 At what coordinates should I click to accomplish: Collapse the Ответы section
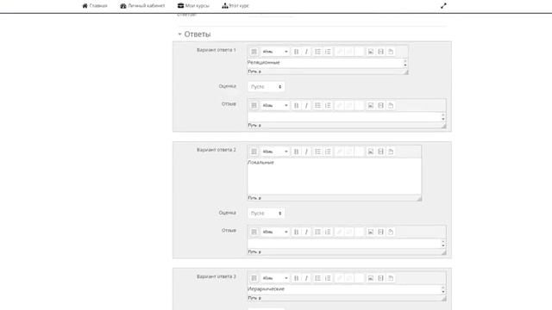[194, 34]
